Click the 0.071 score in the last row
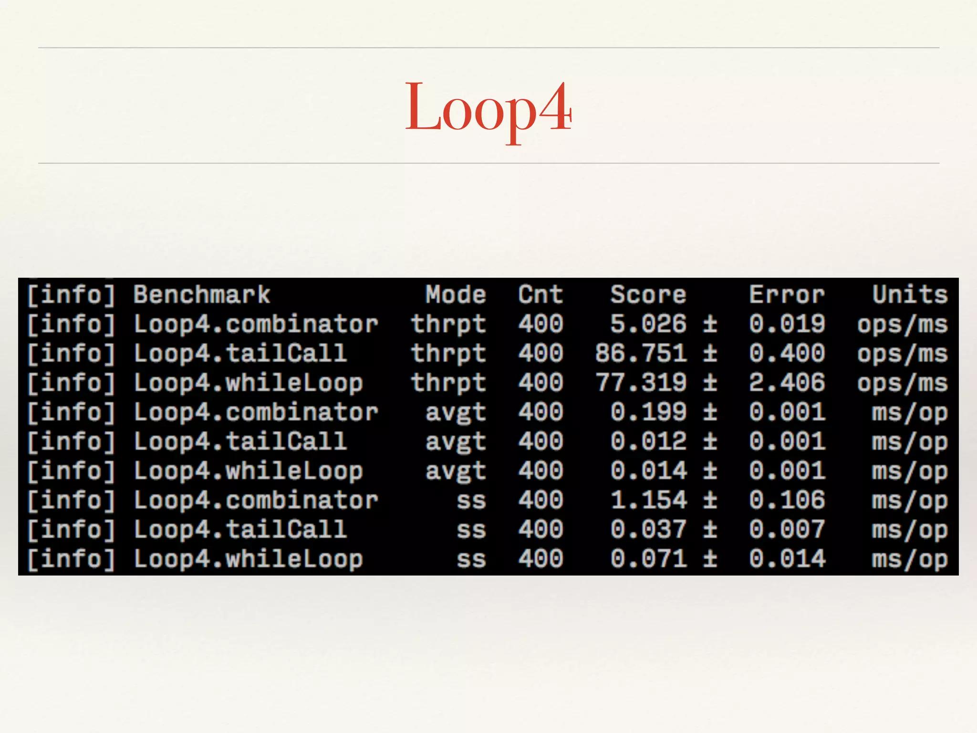 click(648, 559)
